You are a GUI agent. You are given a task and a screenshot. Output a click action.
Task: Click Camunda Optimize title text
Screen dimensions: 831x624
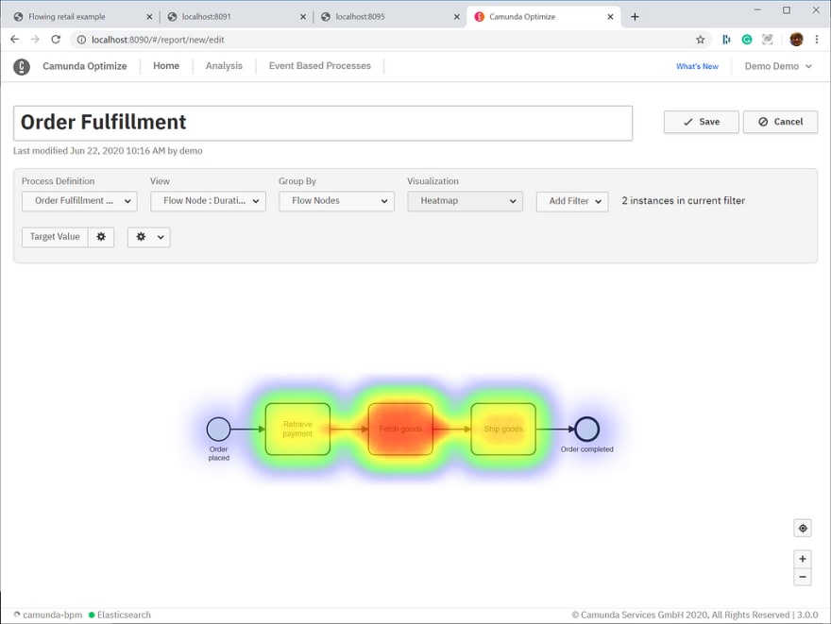tap(85, 66)
